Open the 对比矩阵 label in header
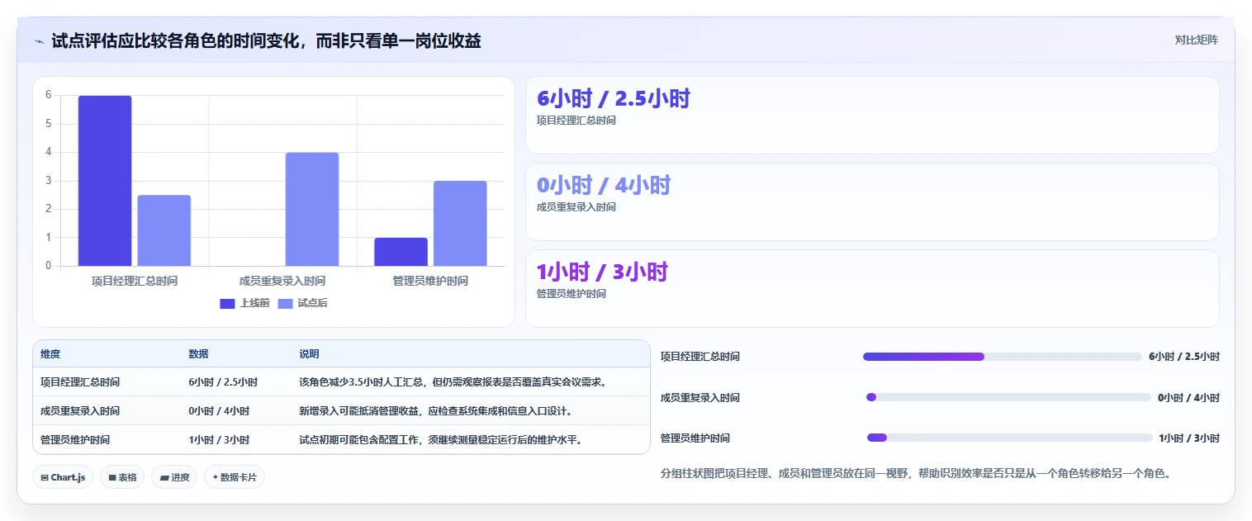The height and width of the screenshot is (521, 1252). tap(1196, 40)
